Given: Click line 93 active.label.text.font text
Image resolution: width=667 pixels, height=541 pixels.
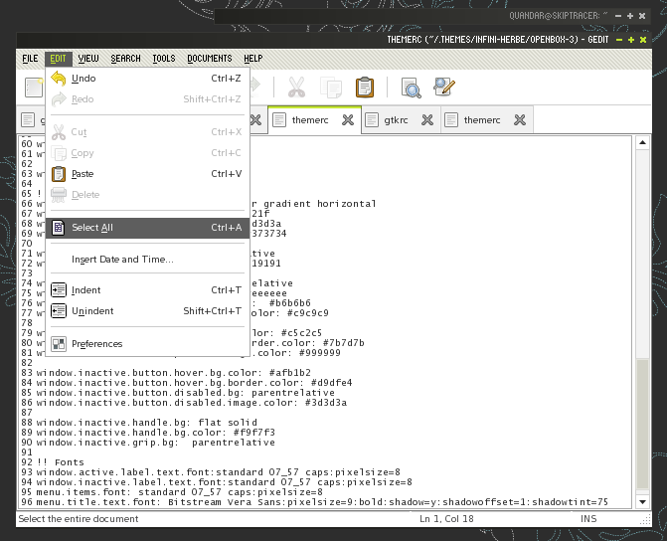Looking at the screenshot, I should pos(219,472).
